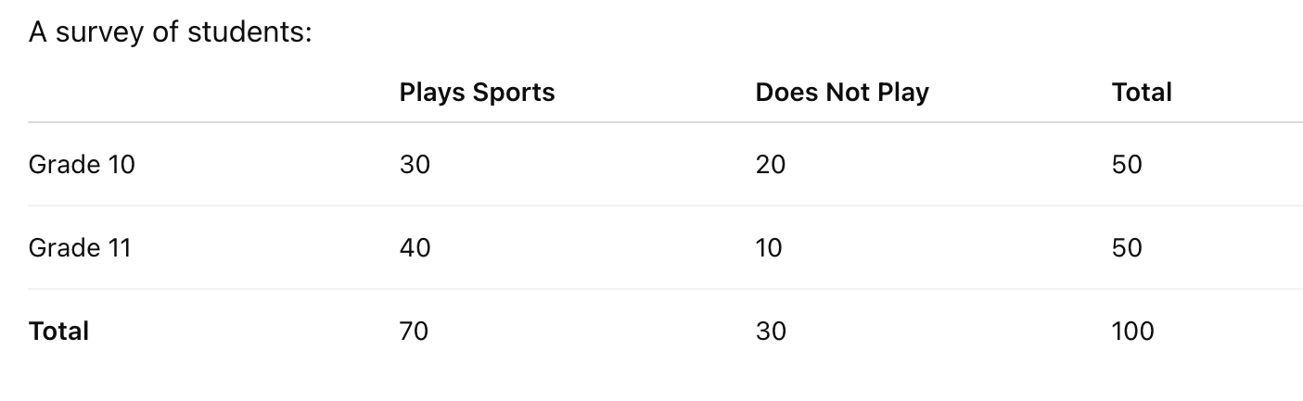Select Grade 11 Does Not Play value 10
Image resolution: width=1303 pixels, height=401 pixels.
pyautogui.click(x=769, y=248)
